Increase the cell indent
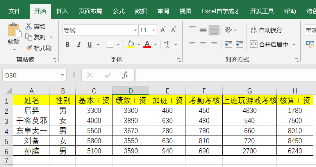Image resolution: width=316 pixels, height=167 pixels. (239, 44)
